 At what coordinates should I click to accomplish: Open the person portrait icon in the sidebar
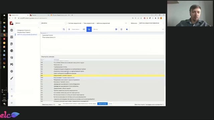[x=12, y=37]
